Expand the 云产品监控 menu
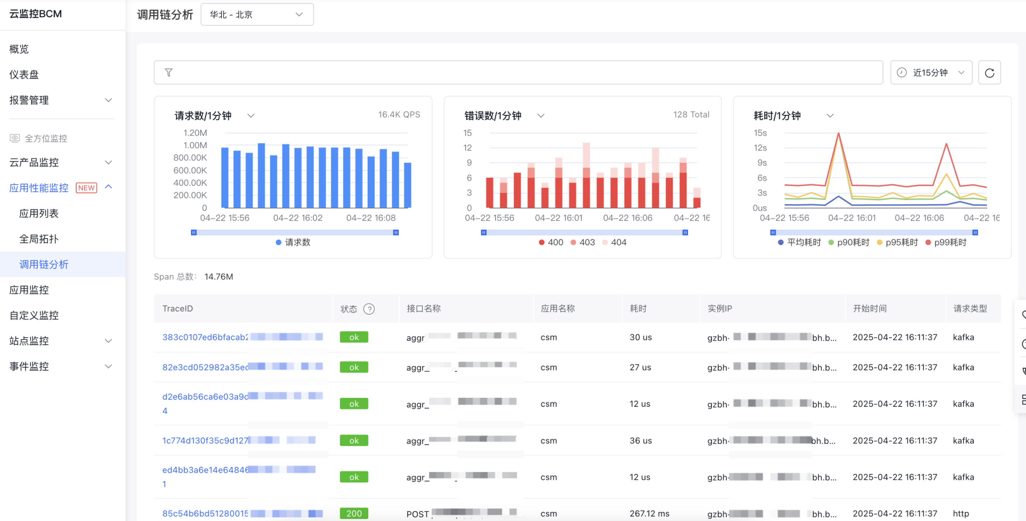 coord(108,162)
